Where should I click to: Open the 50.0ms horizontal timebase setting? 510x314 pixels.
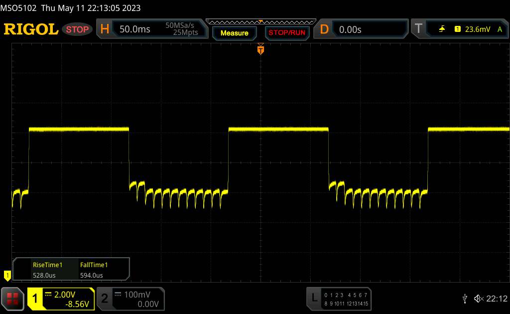[x=135, y=29]
